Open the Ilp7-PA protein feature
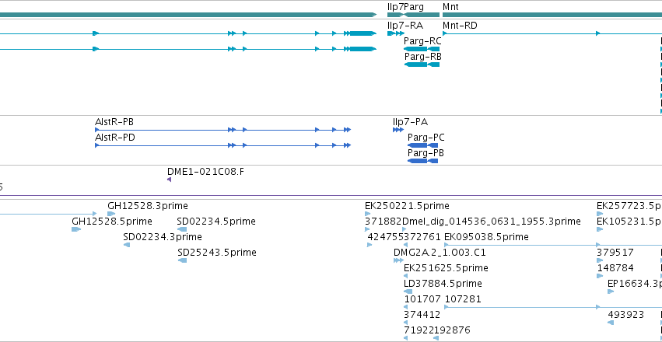Screen dimensions: 662x342 (x=398, y=130)
